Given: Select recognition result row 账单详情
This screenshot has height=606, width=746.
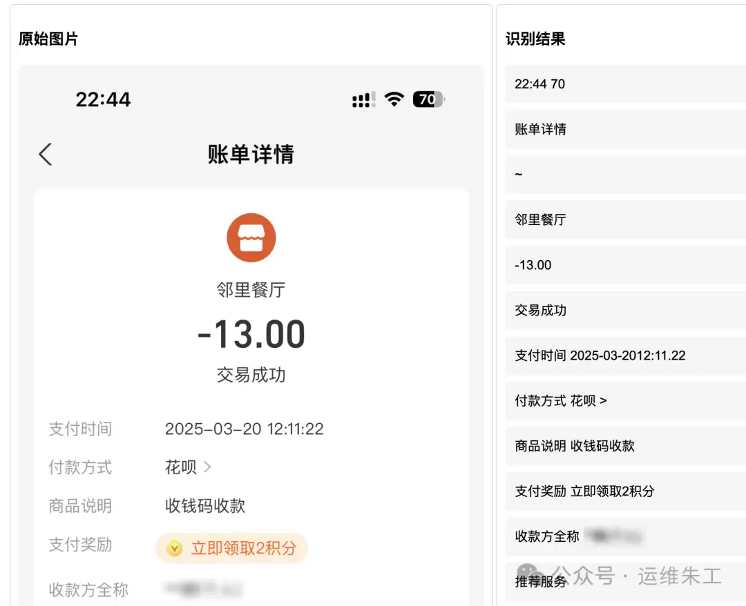Looking at the screenshot, I should point(626,129).
